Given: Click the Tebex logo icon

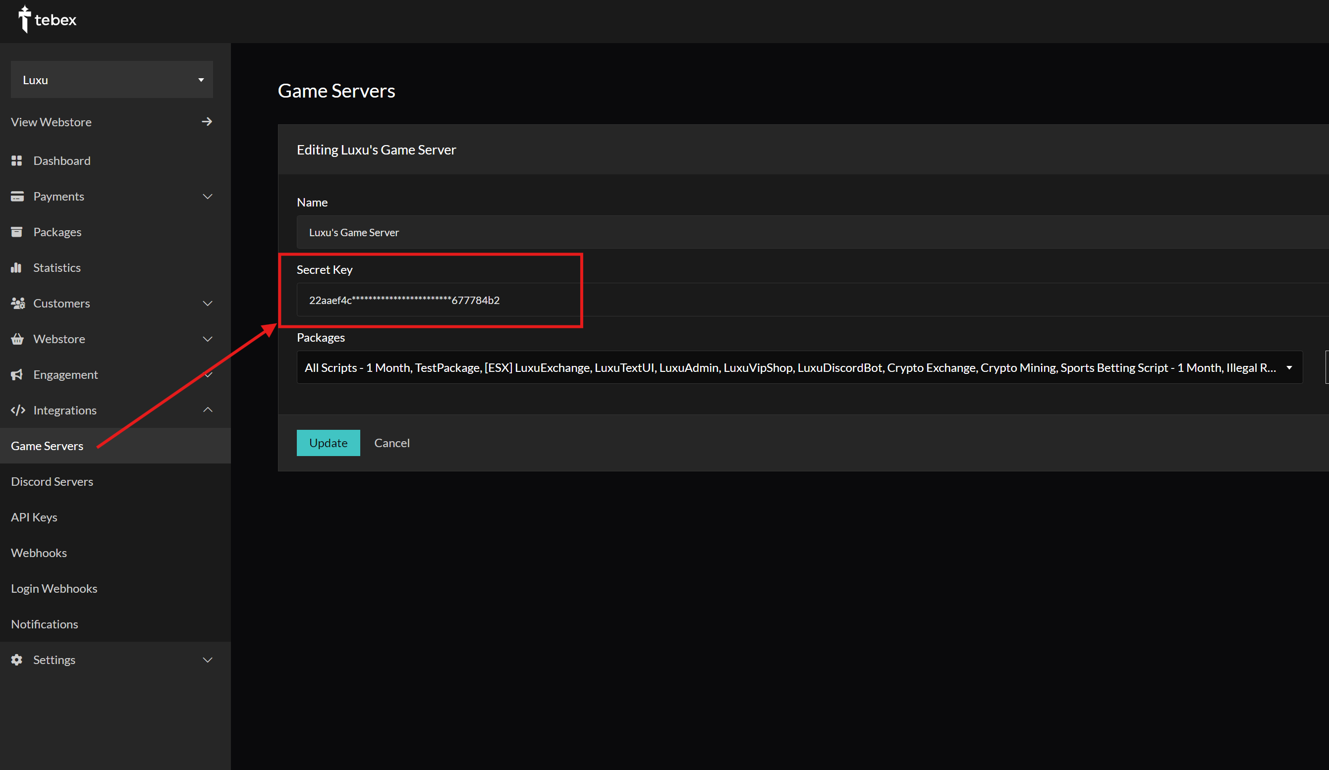Looking at the screenshot, I should tap(24, 19).
